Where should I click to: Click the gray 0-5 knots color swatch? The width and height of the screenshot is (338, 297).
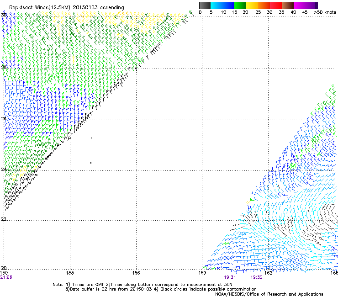click(205, 5)
